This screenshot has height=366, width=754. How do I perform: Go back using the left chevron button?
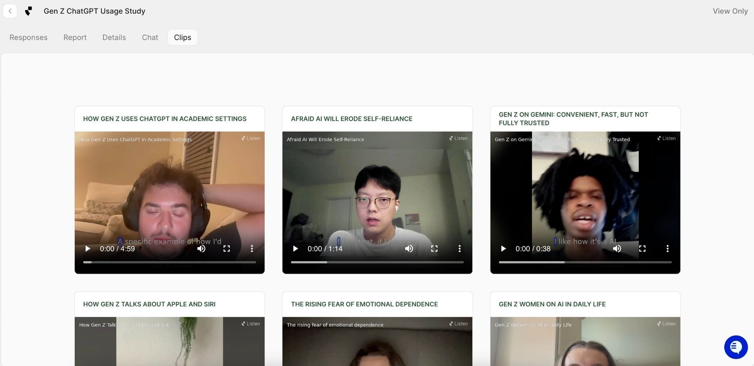(10, 11)
